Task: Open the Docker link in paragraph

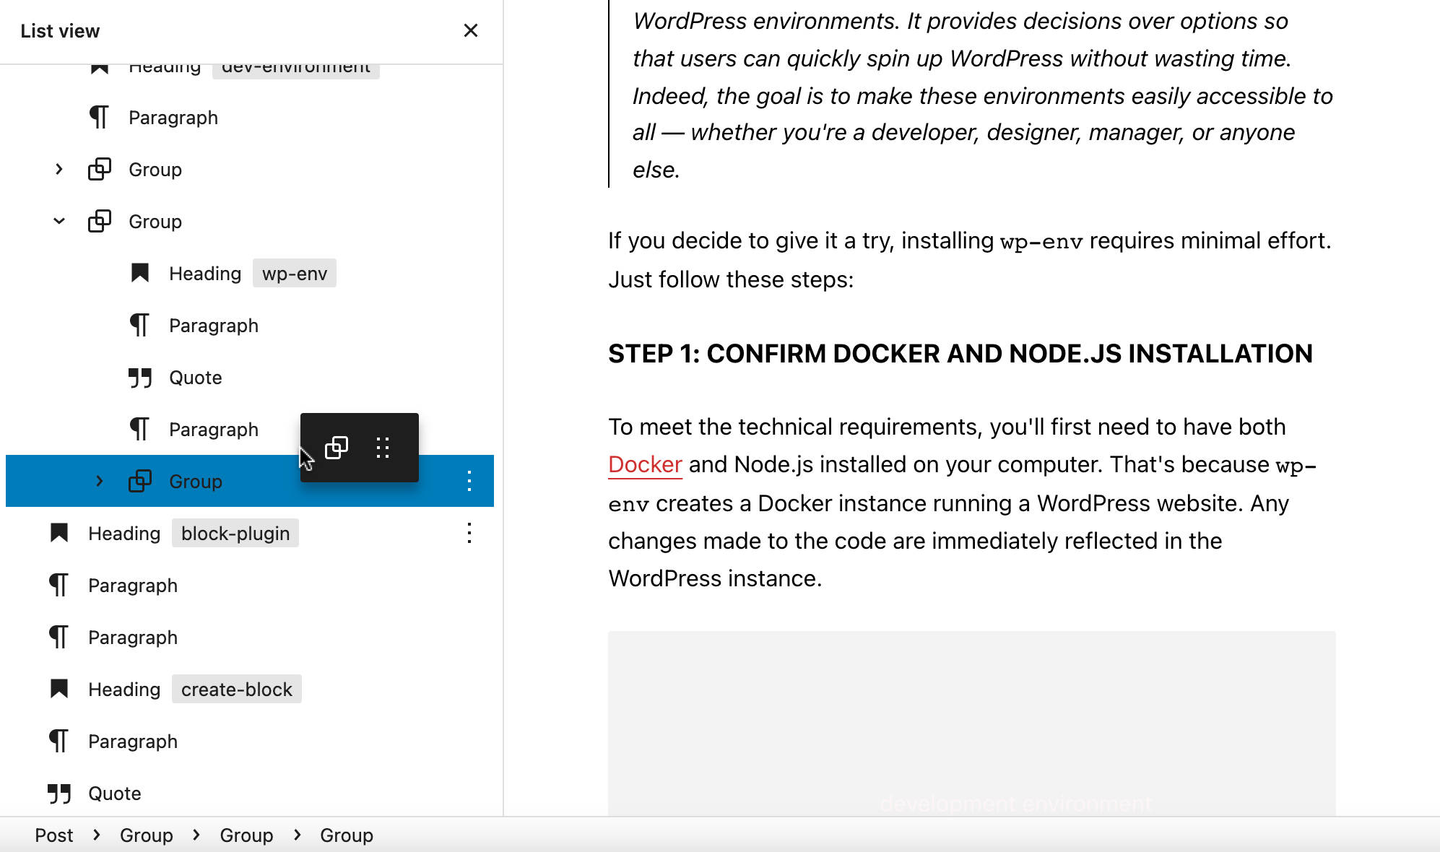Action: point(645,464)
